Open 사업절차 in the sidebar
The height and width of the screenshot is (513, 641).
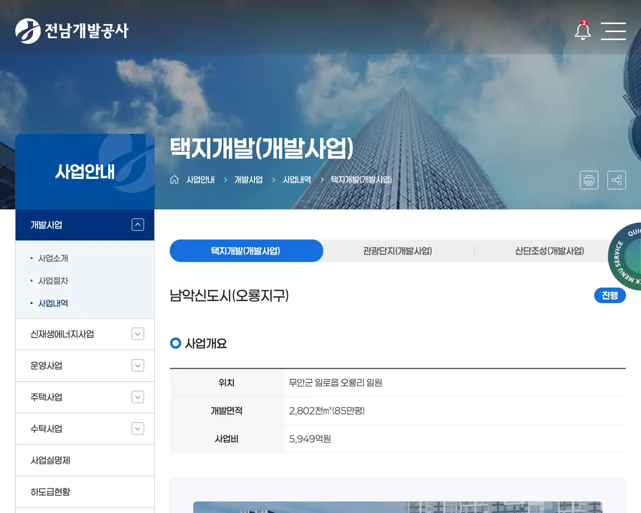pos(53,281)
